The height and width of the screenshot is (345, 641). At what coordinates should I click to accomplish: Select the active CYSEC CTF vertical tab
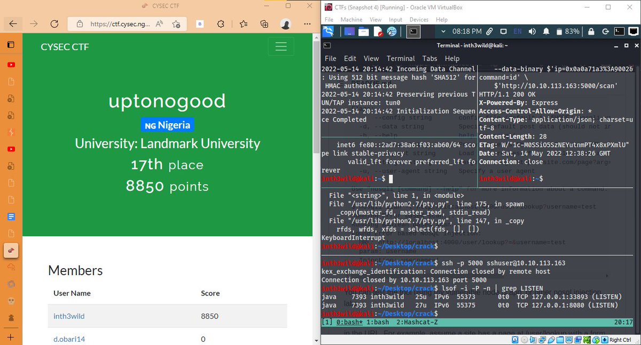(x=11, y=250)
